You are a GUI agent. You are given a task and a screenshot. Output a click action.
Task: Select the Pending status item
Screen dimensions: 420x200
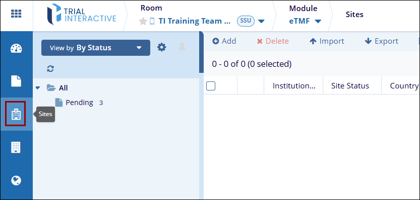pos(79,103)
